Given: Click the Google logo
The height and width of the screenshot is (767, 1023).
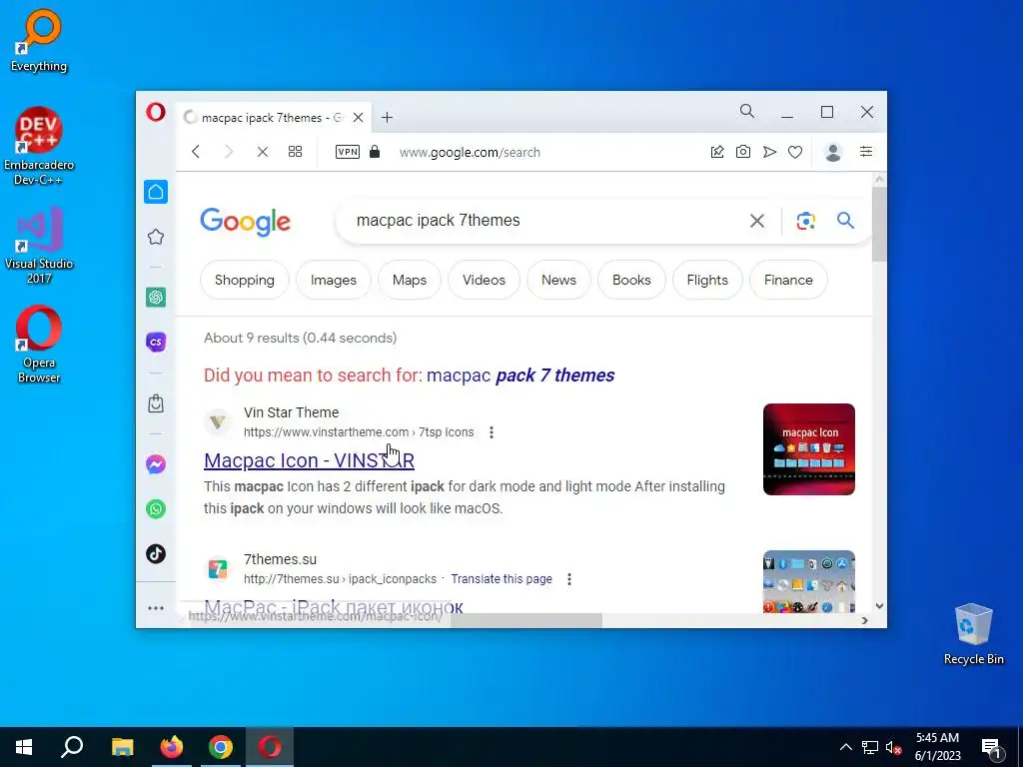Looking at the screenshot, I should 245,222.
